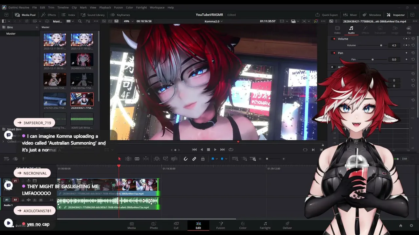Show the Index panel
This screenshot has width=419, height=235.
click(68, 15)
